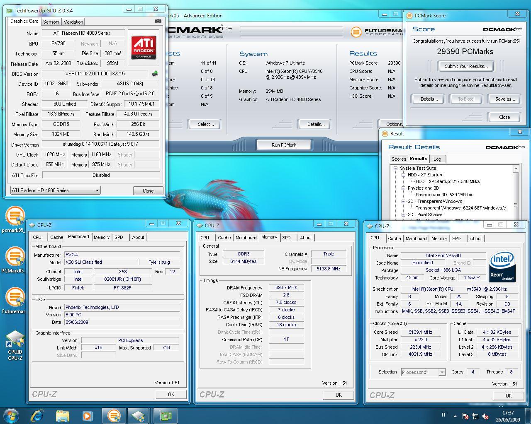Switch to GPU-Z taskbar button

166,415
